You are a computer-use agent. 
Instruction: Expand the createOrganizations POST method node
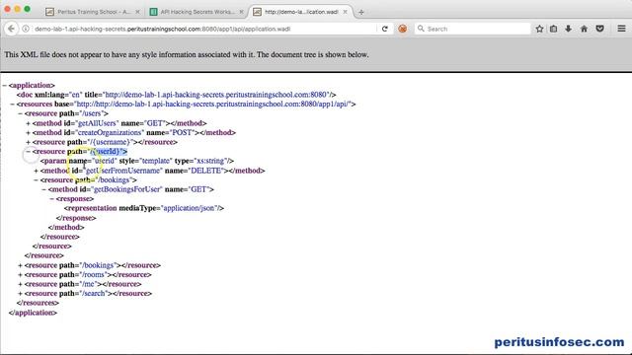click(29, 132)
